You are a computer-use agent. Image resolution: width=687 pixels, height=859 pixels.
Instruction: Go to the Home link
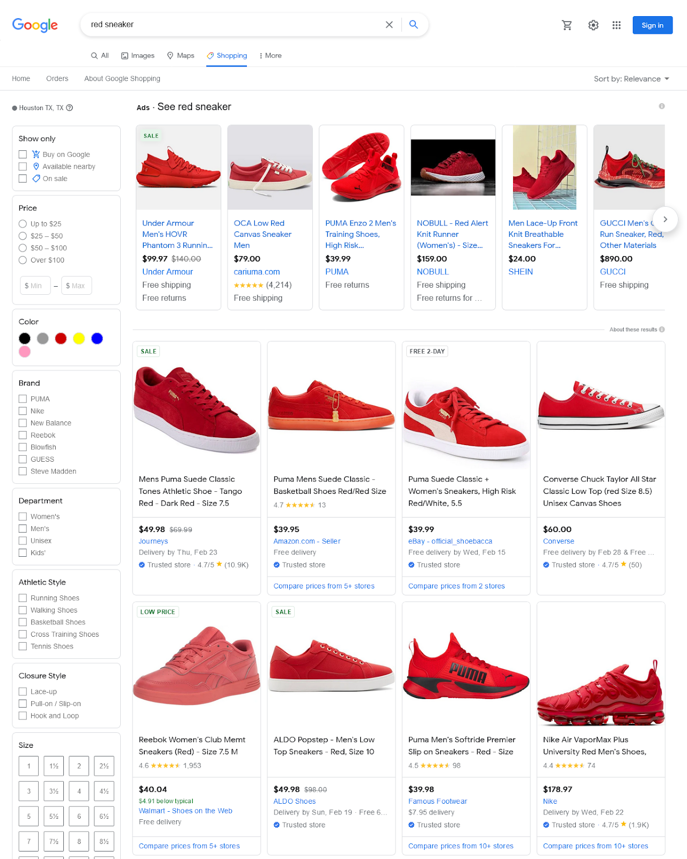coord(21,78)
